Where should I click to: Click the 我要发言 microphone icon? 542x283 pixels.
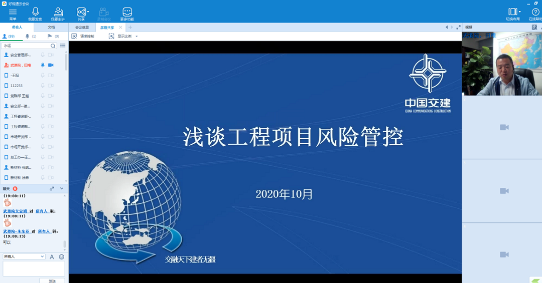(x=35, y=13)
